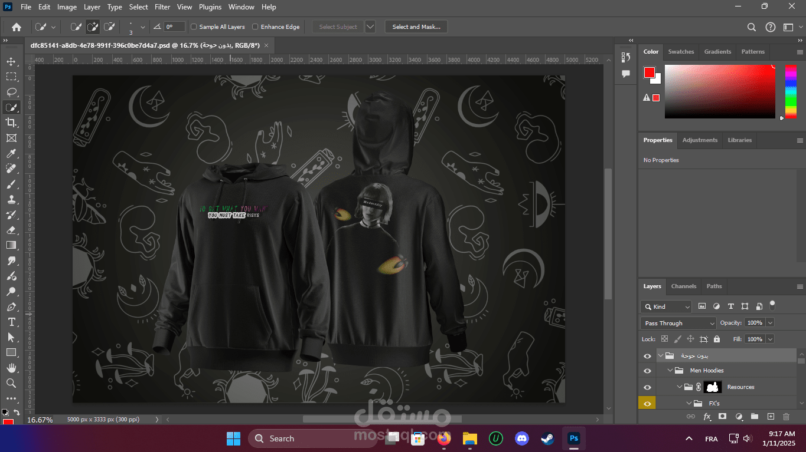The height and width of the screenshot is (452, 806).
Task: Click Add layer mask icon
Action: click(722, 416)
